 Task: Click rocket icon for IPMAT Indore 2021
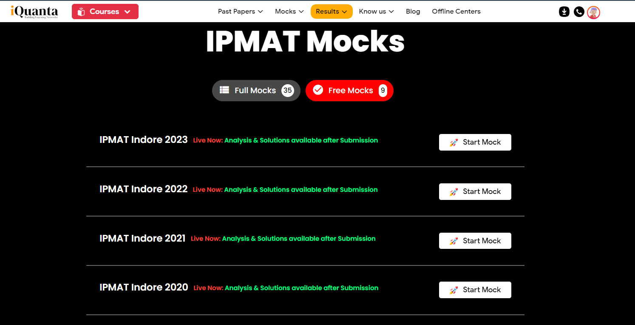point(454,241)
